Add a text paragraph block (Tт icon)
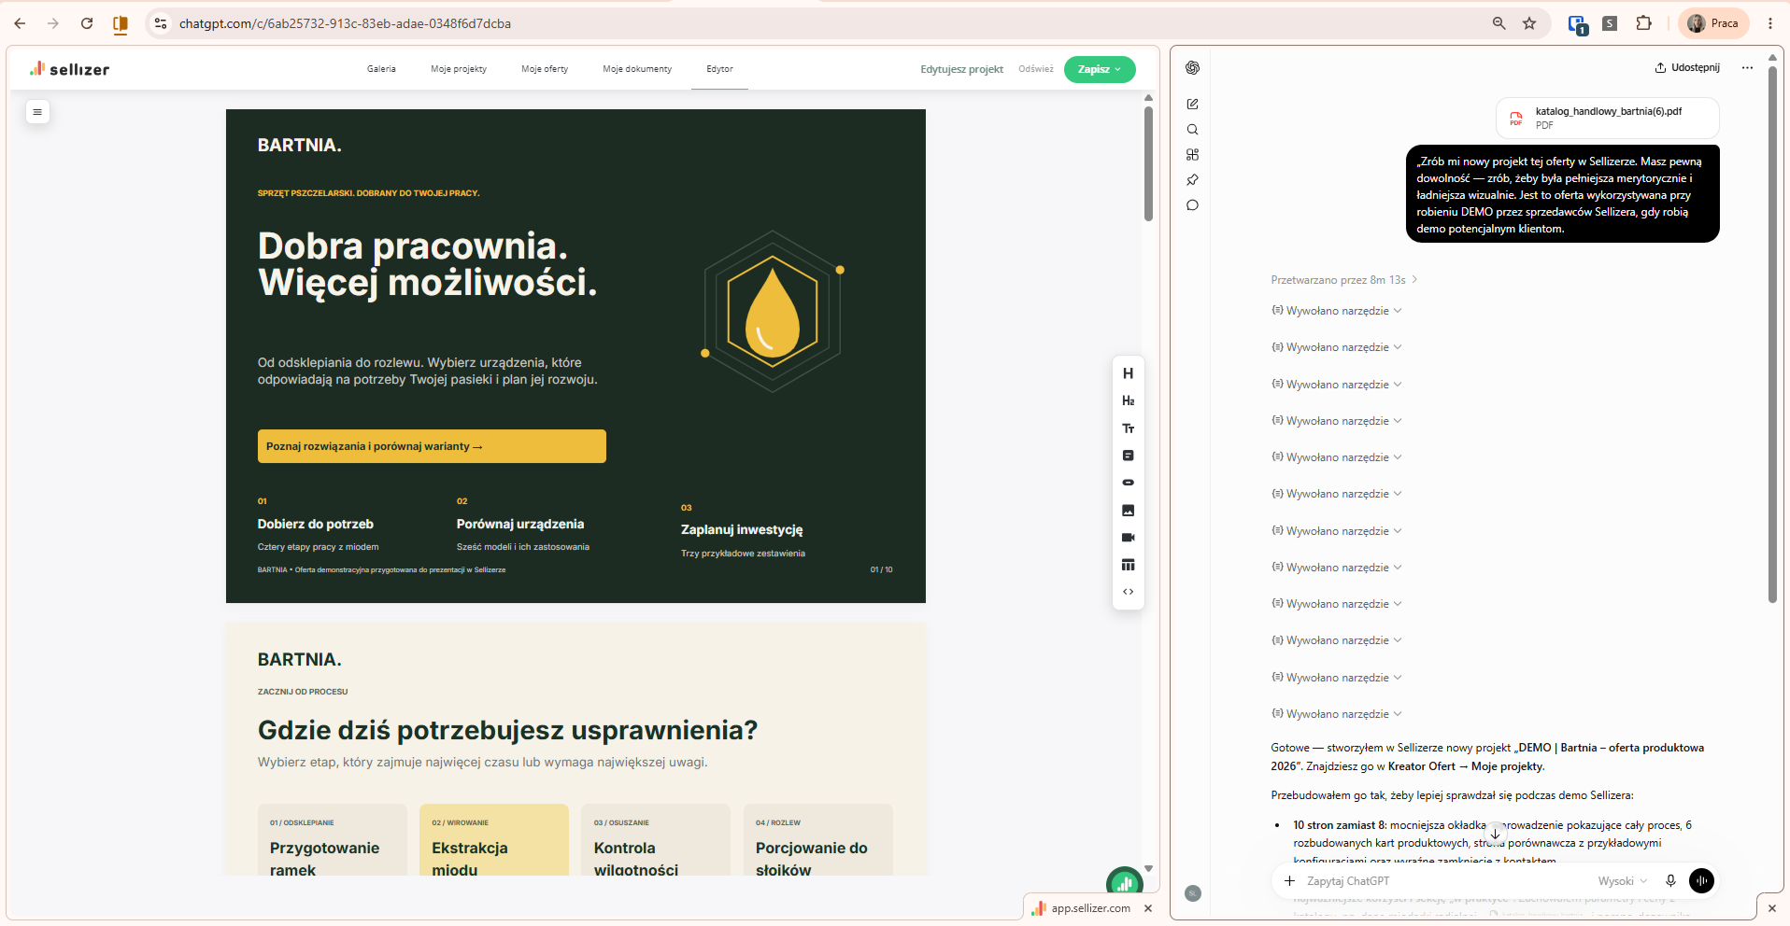 [x=1128, y=428]
